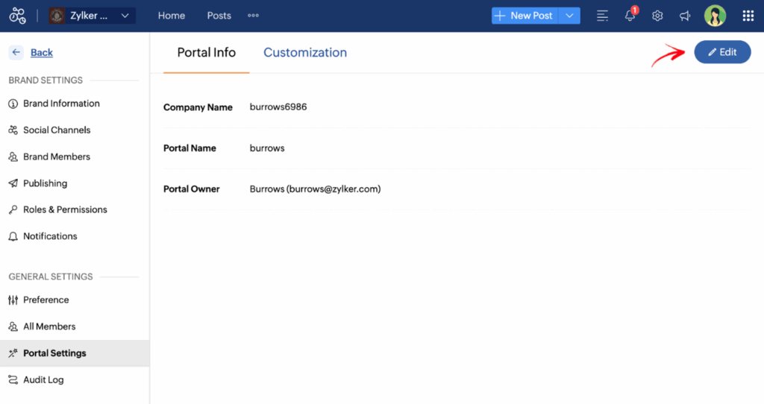Open the apps grid launcher icon

[x=748, y=16]
